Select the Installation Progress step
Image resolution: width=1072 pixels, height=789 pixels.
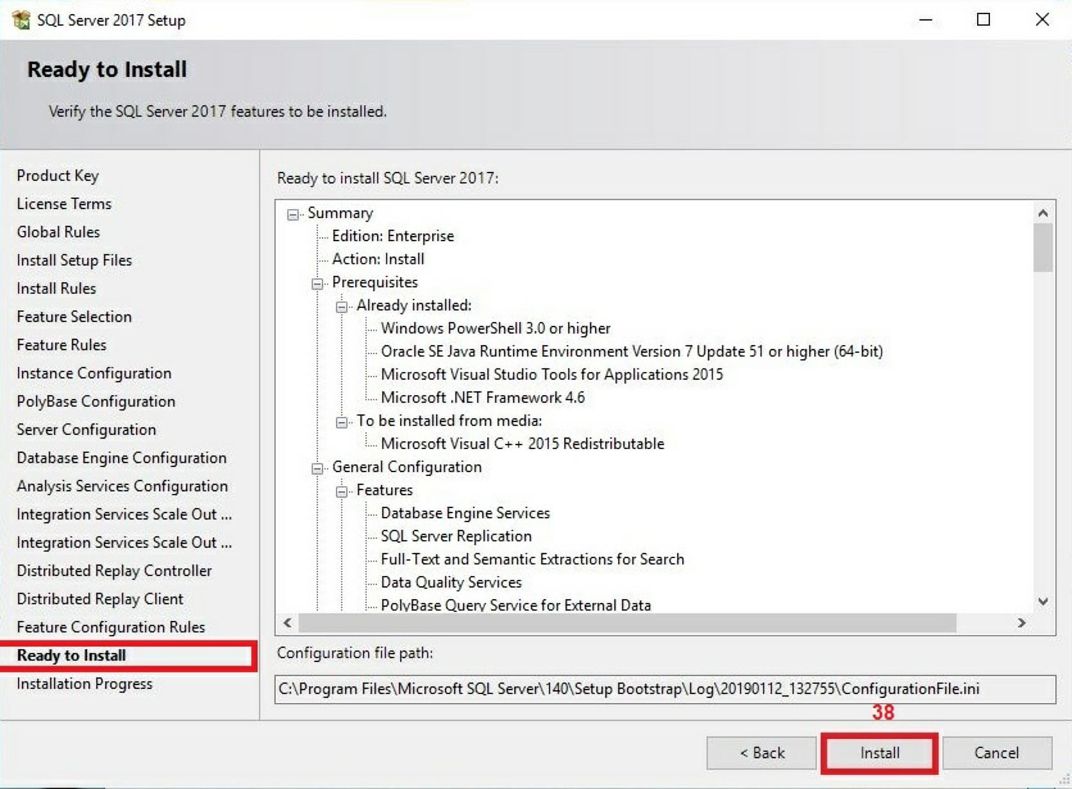(x=85, y=684)
